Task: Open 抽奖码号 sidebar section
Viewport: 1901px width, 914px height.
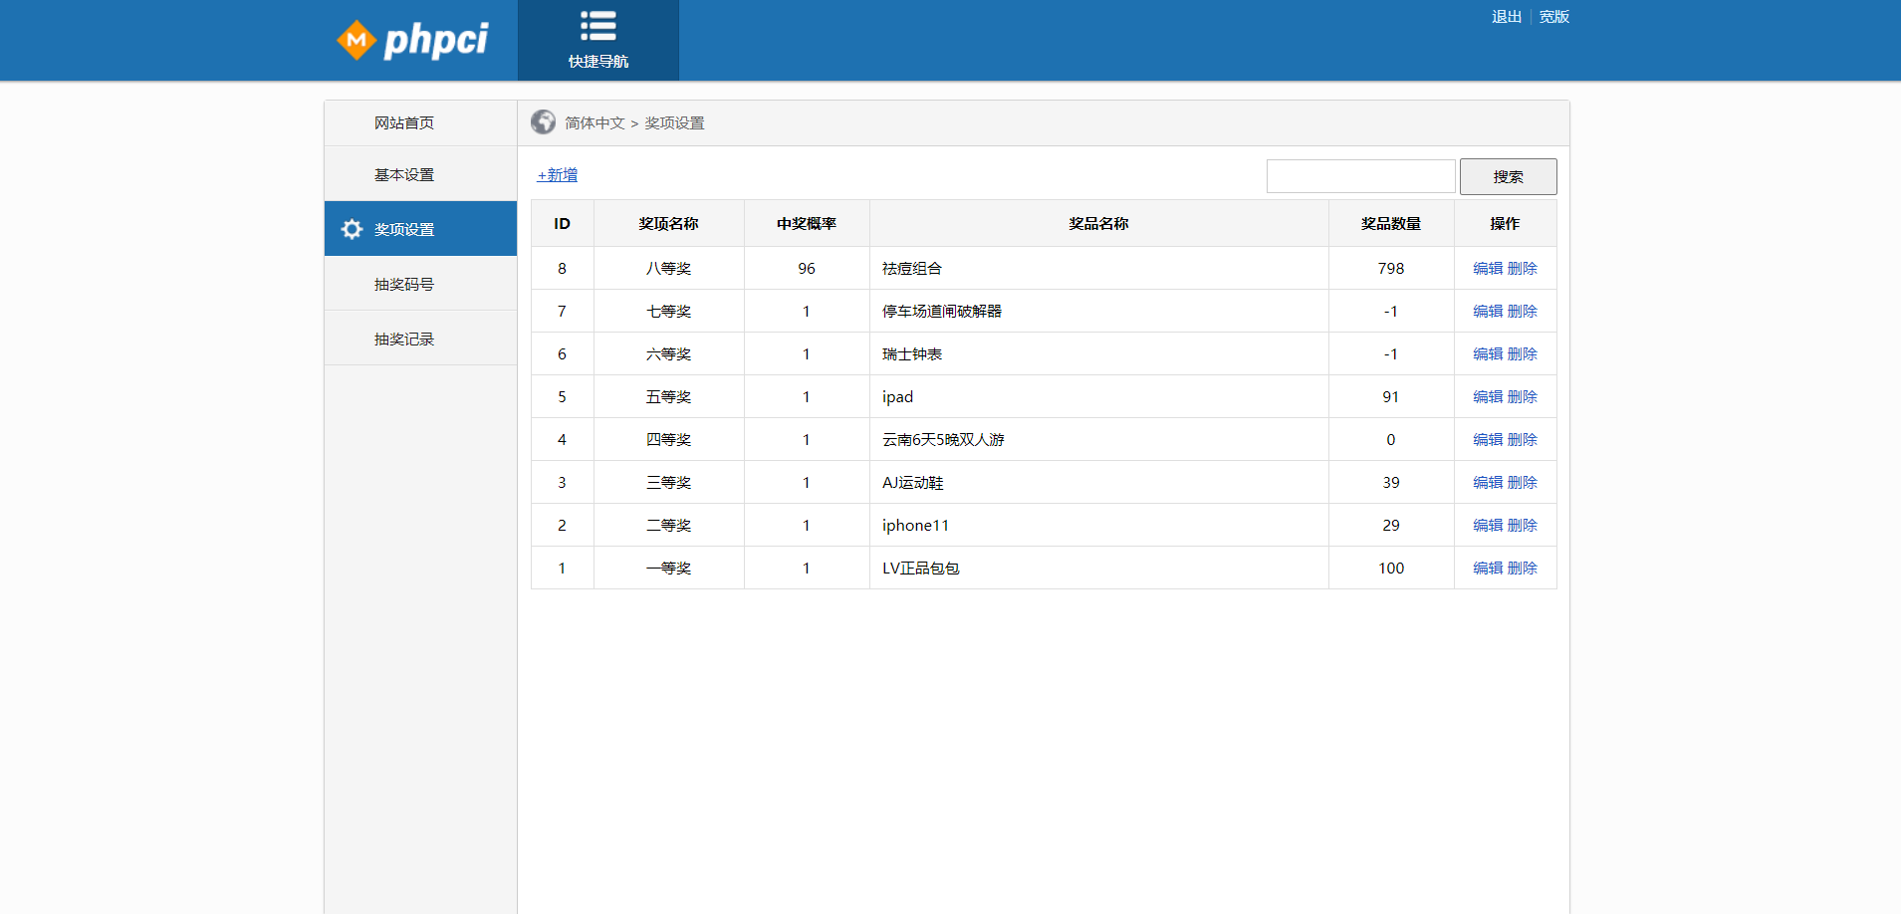Action: pyautogui.click(x=404, y=285)
